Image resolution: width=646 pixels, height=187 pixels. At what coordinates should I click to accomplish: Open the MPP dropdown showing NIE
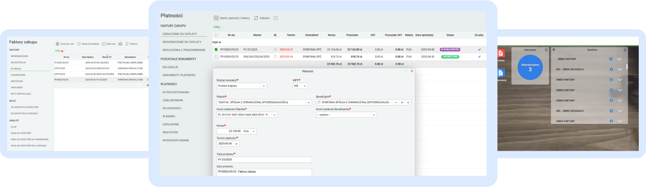coord(304,86)
